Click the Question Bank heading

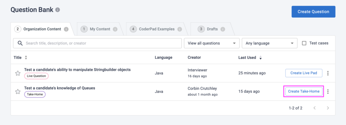coord(32,10)
